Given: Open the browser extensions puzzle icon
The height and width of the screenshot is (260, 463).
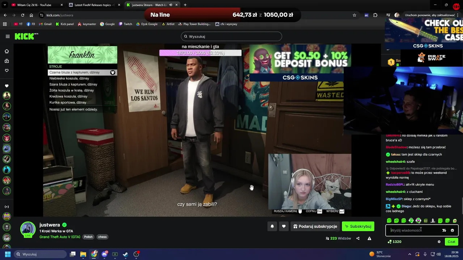Looking at the screenshot, I should (375, 15).
